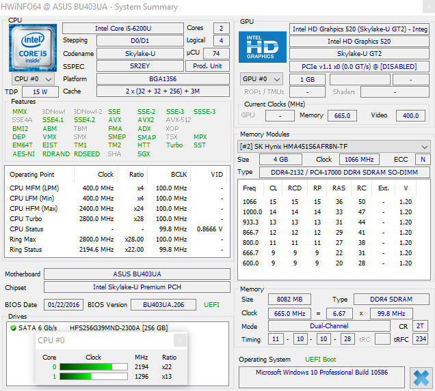Click the memory multiplier 6.67 field
Screen dimensions: 435x391
[x=339, y=313]
